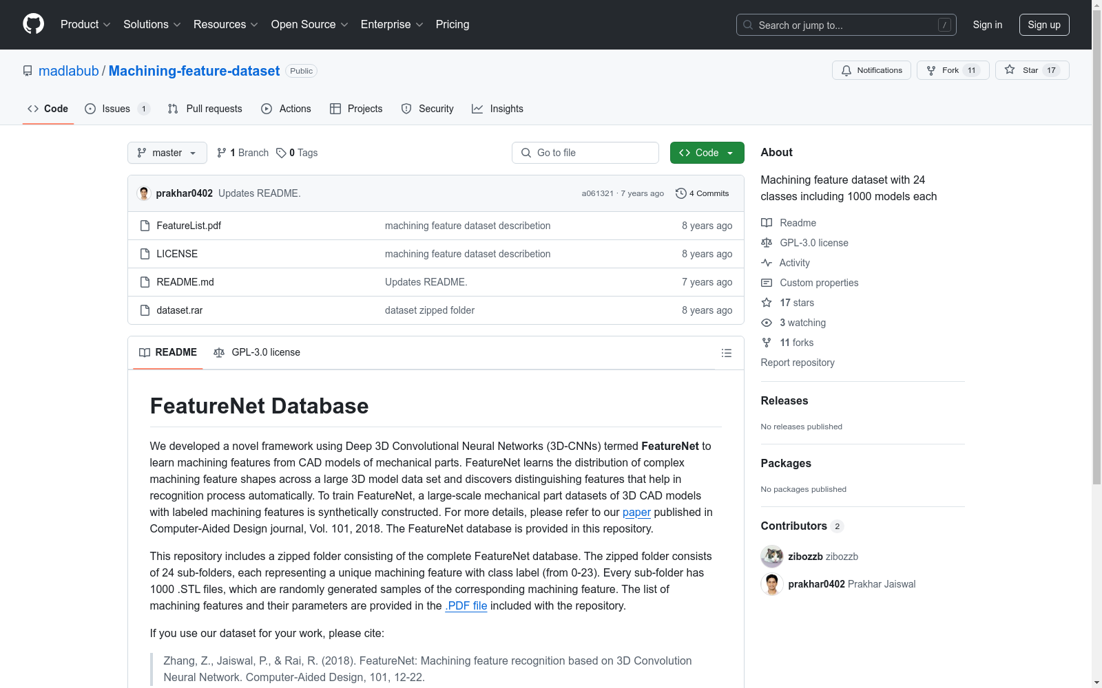Open the madlabub owner link
Screen dimensions: 1102x688
(69, 71)
